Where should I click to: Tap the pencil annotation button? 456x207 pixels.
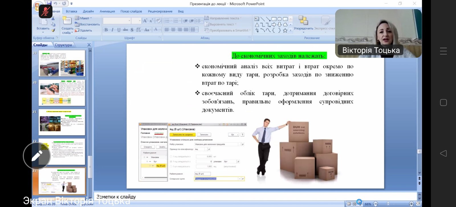(x=37, y=156)
